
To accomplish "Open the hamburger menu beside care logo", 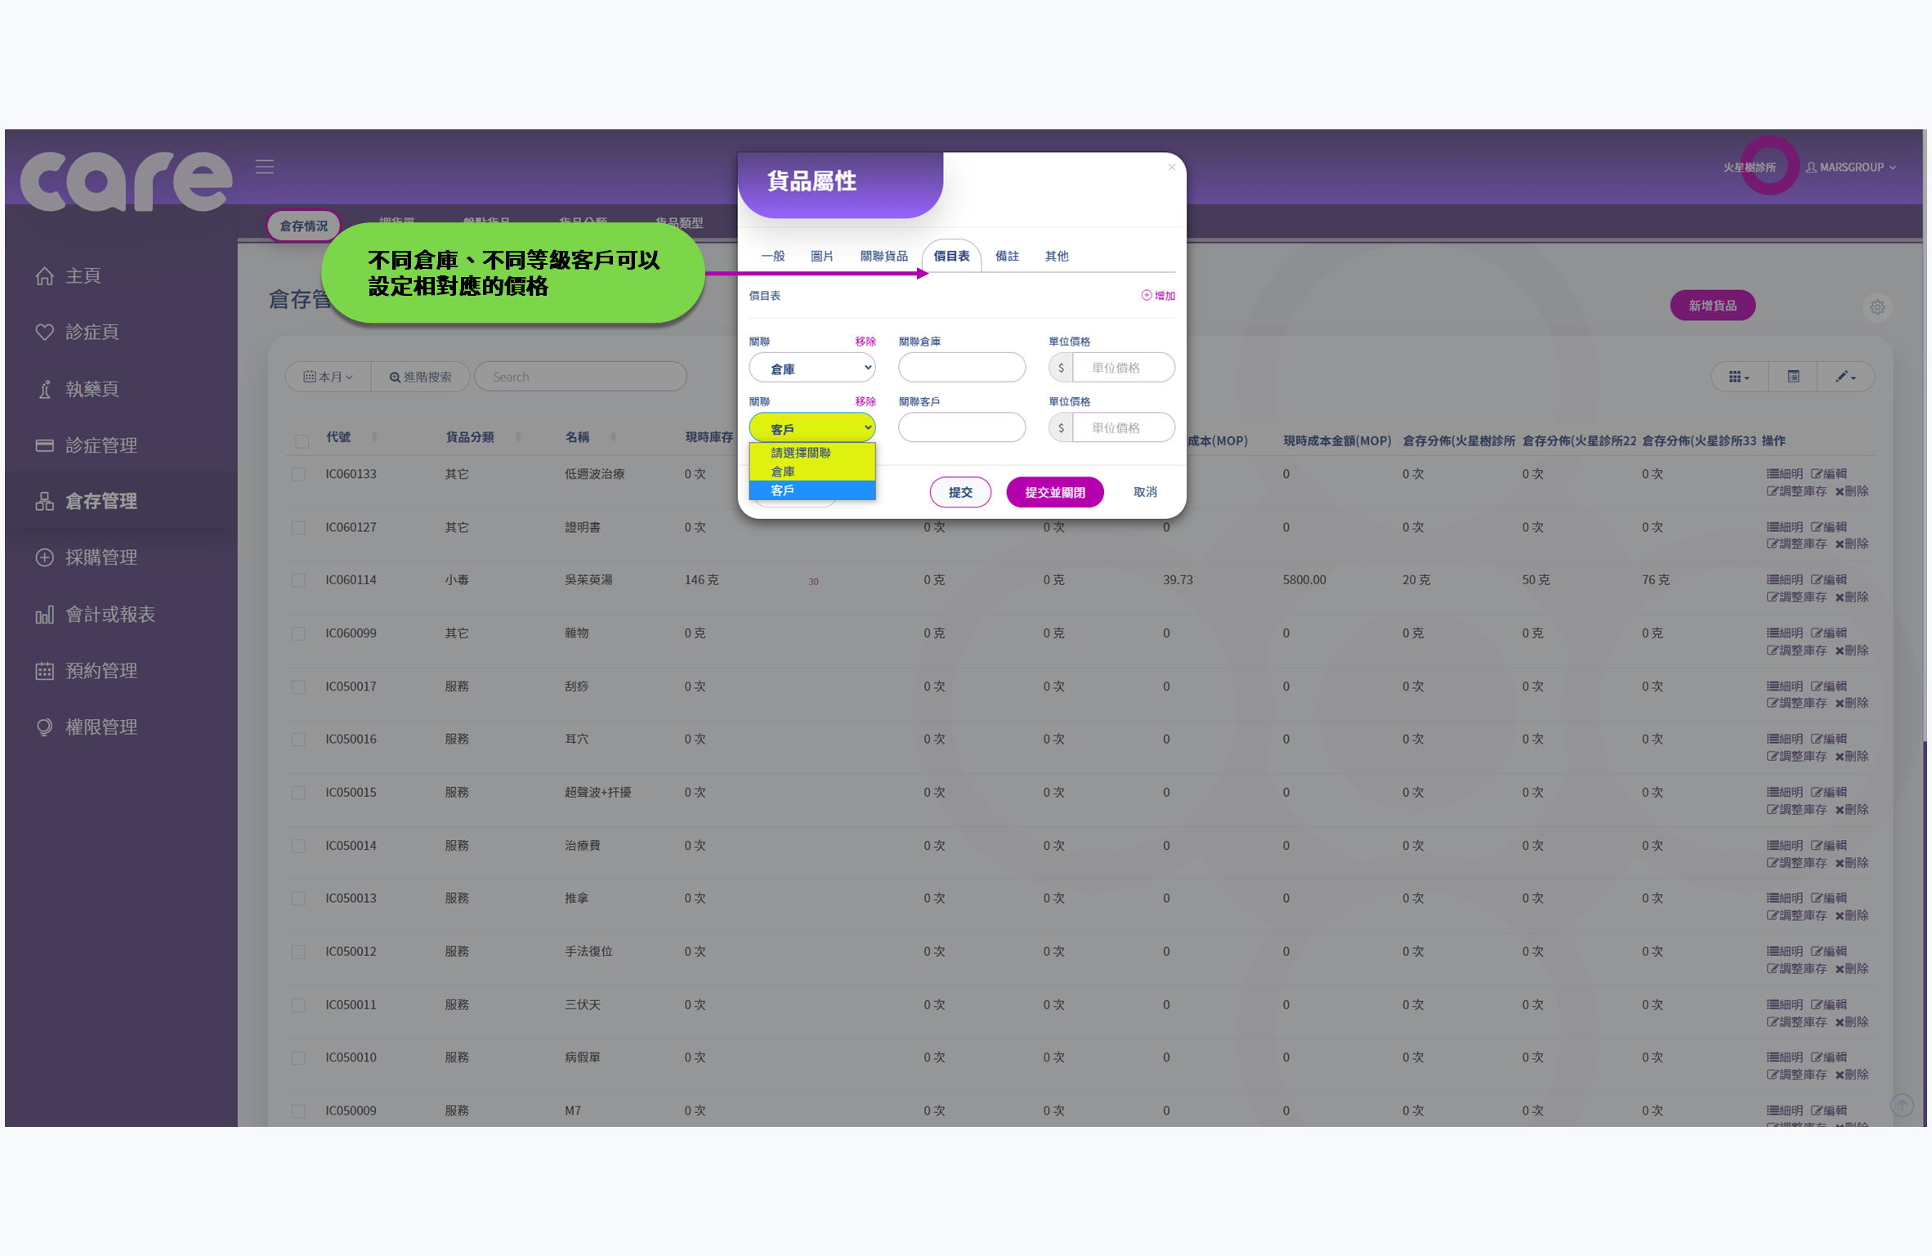I will pos(264,166).
